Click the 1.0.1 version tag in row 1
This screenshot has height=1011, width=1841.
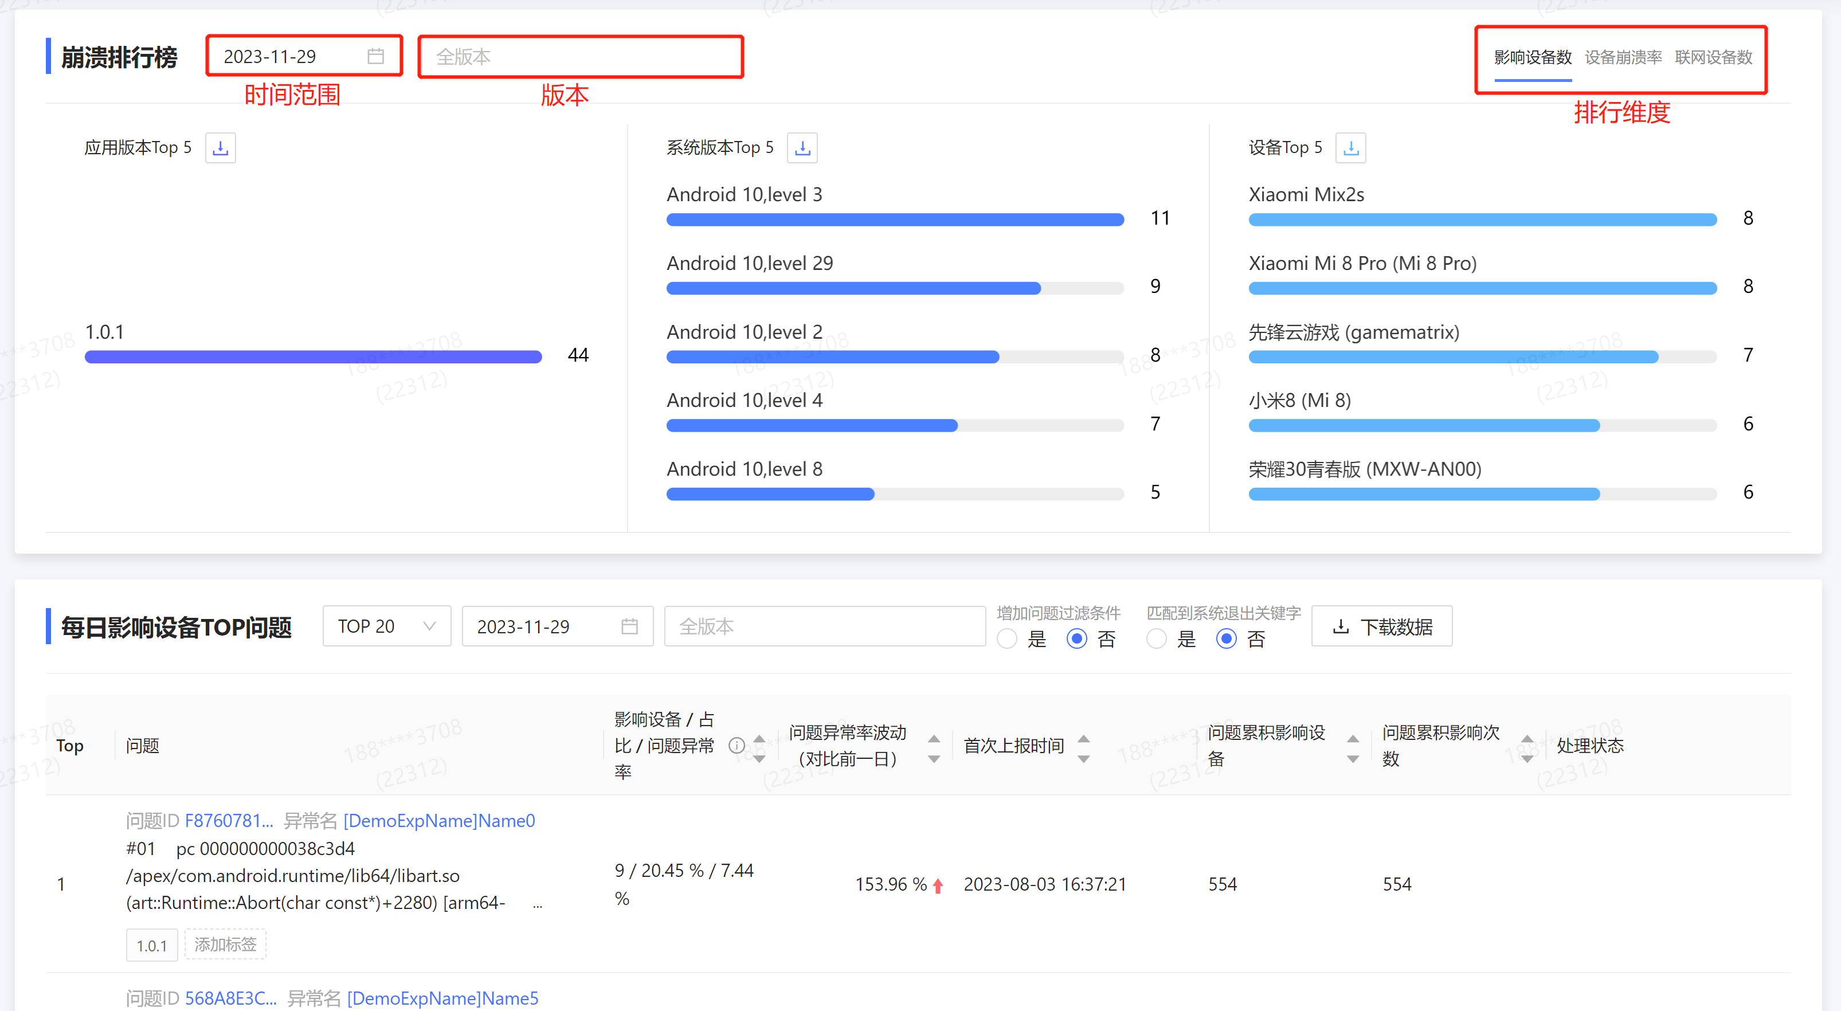(151, 945)
